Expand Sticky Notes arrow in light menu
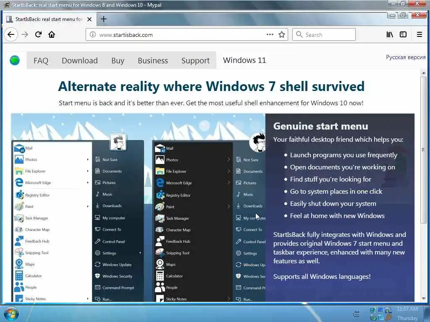Viewport: 430px width, 322px height. 88,299
